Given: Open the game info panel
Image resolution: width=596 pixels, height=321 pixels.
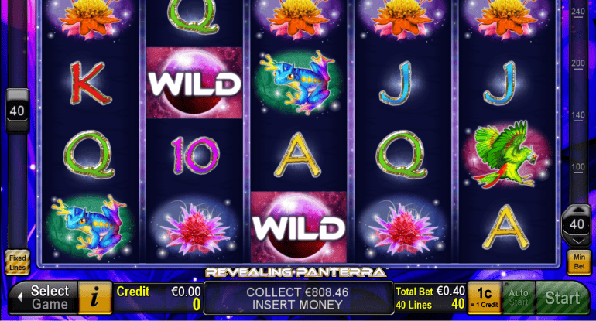Looking at the screenshot, I should tap(95, 298).
